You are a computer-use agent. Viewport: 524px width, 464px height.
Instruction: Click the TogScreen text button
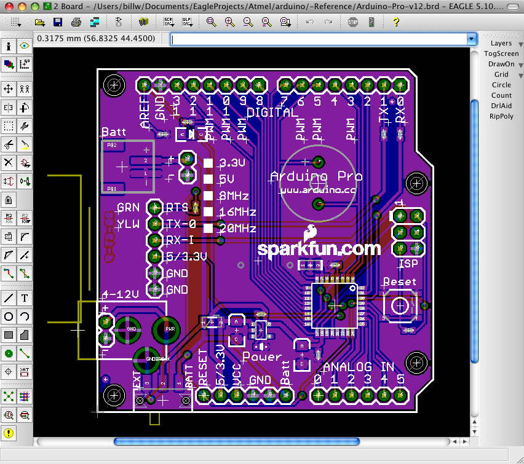[x=501, y=53]
